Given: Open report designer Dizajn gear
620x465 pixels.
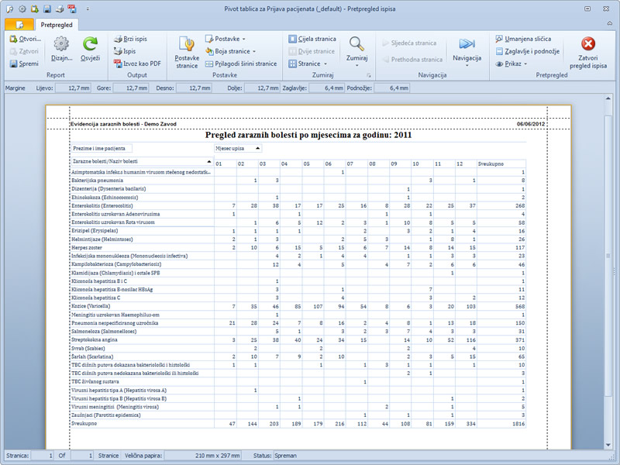Looking at the screenshot, I should [61, 43].
